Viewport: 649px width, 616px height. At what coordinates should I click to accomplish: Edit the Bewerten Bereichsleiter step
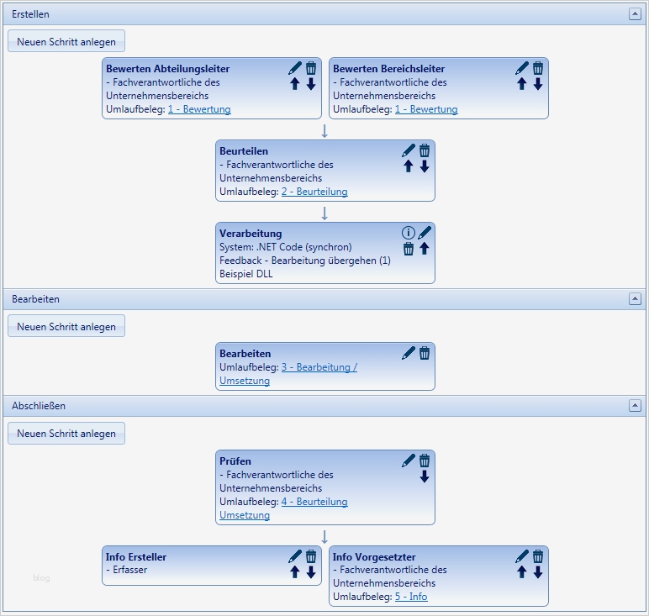[x=522, y=68]
